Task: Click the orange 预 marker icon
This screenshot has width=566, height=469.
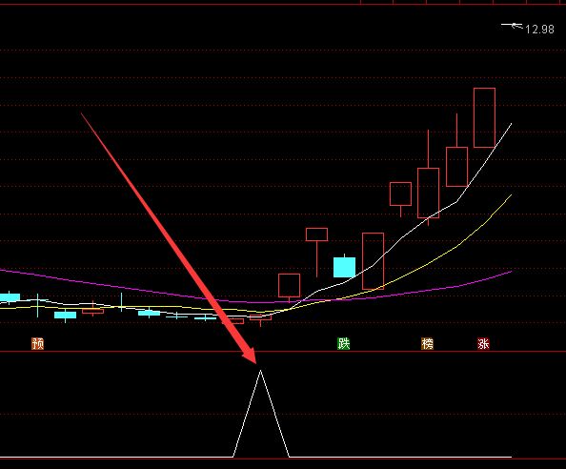Action: click(38, 343)
